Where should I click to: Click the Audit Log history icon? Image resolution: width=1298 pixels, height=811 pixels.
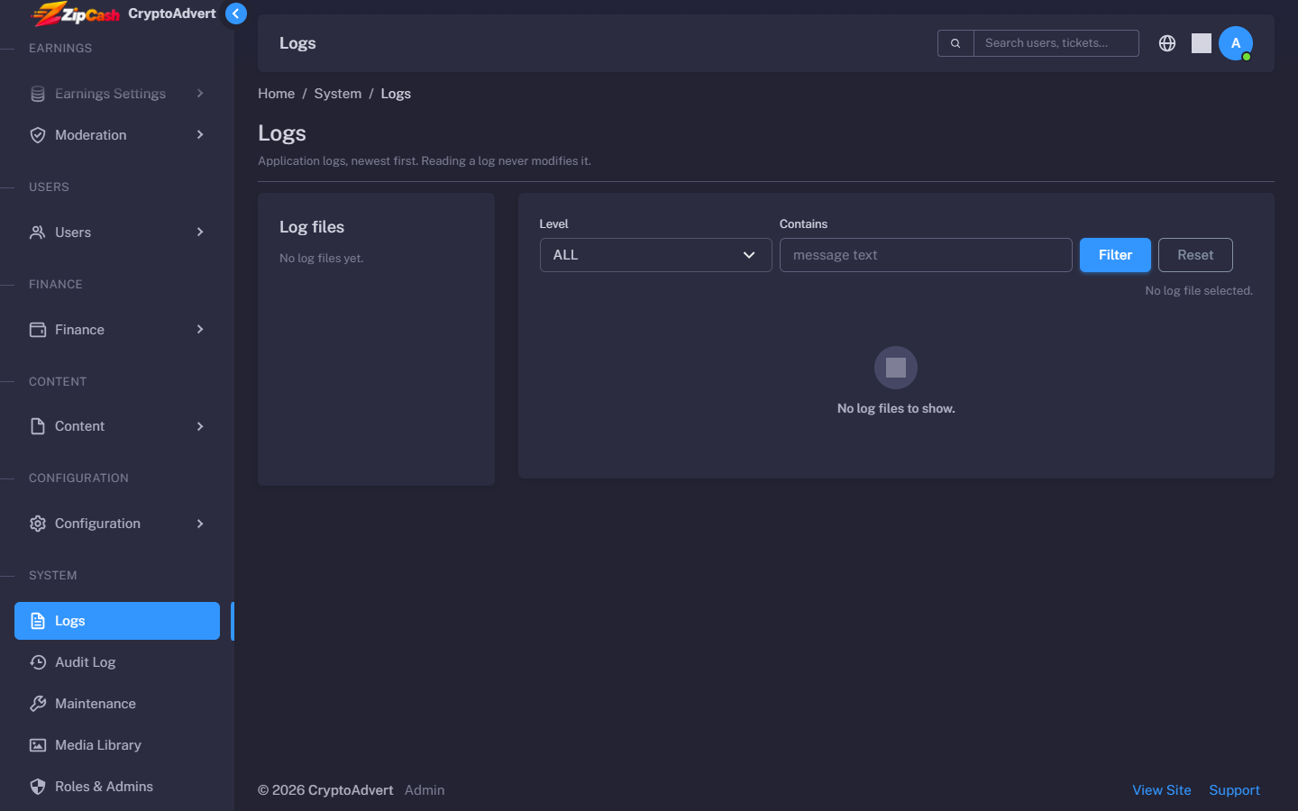click(38, 662)
